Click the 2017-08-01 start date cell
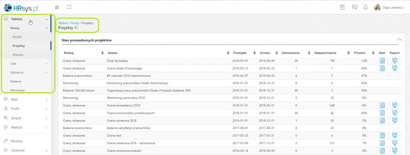Image resolution: width=410 pixels, height=155 pixels. click(240, 128)
